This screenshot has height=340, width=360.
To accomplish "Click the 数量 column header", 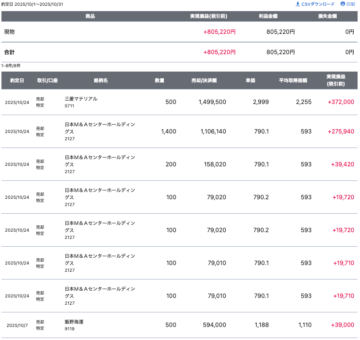I will (159, 80).
